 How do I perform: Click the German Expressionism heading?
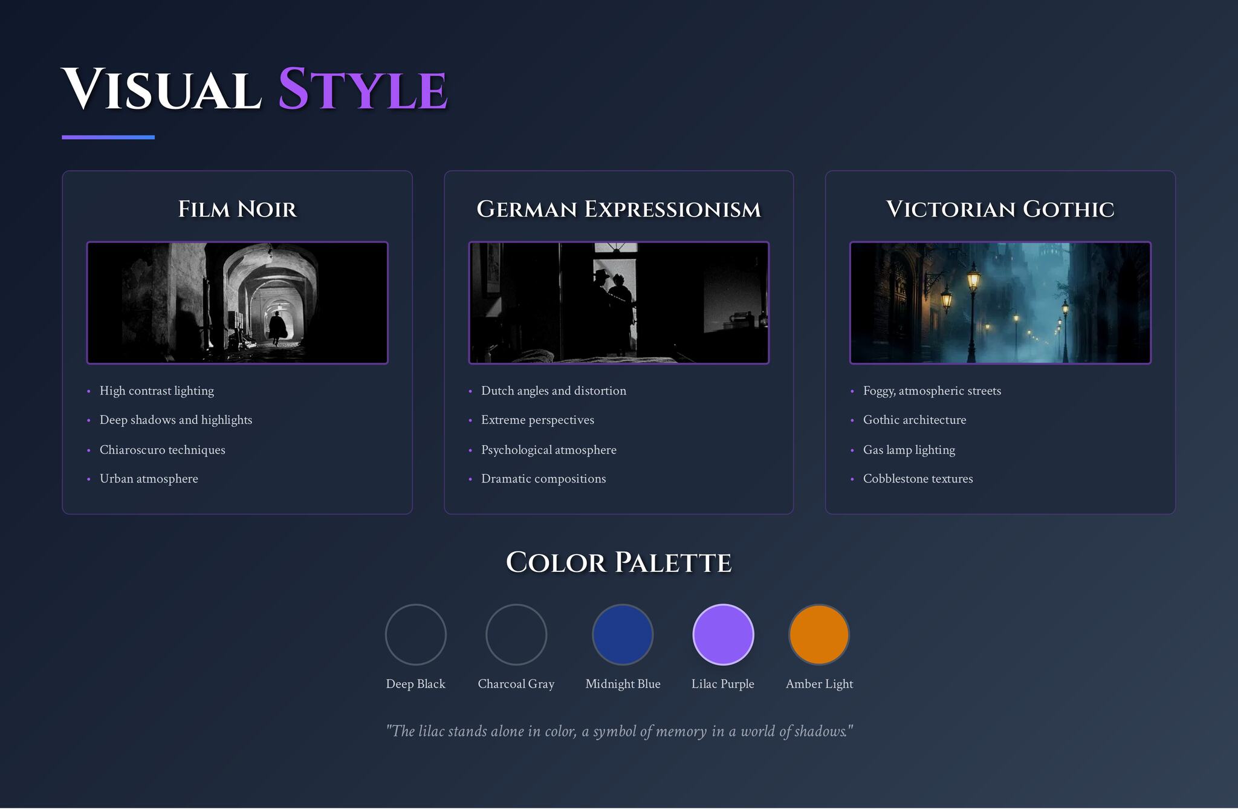618,209
